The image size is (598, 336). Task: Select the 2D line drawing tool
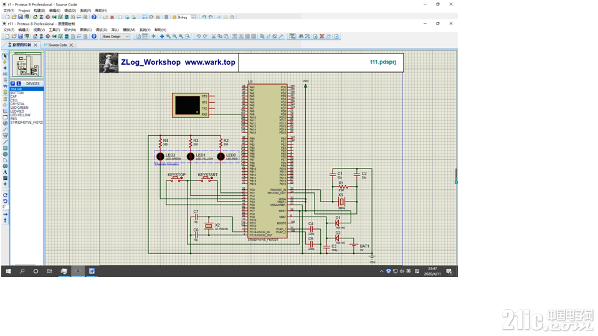click(5, 142)
